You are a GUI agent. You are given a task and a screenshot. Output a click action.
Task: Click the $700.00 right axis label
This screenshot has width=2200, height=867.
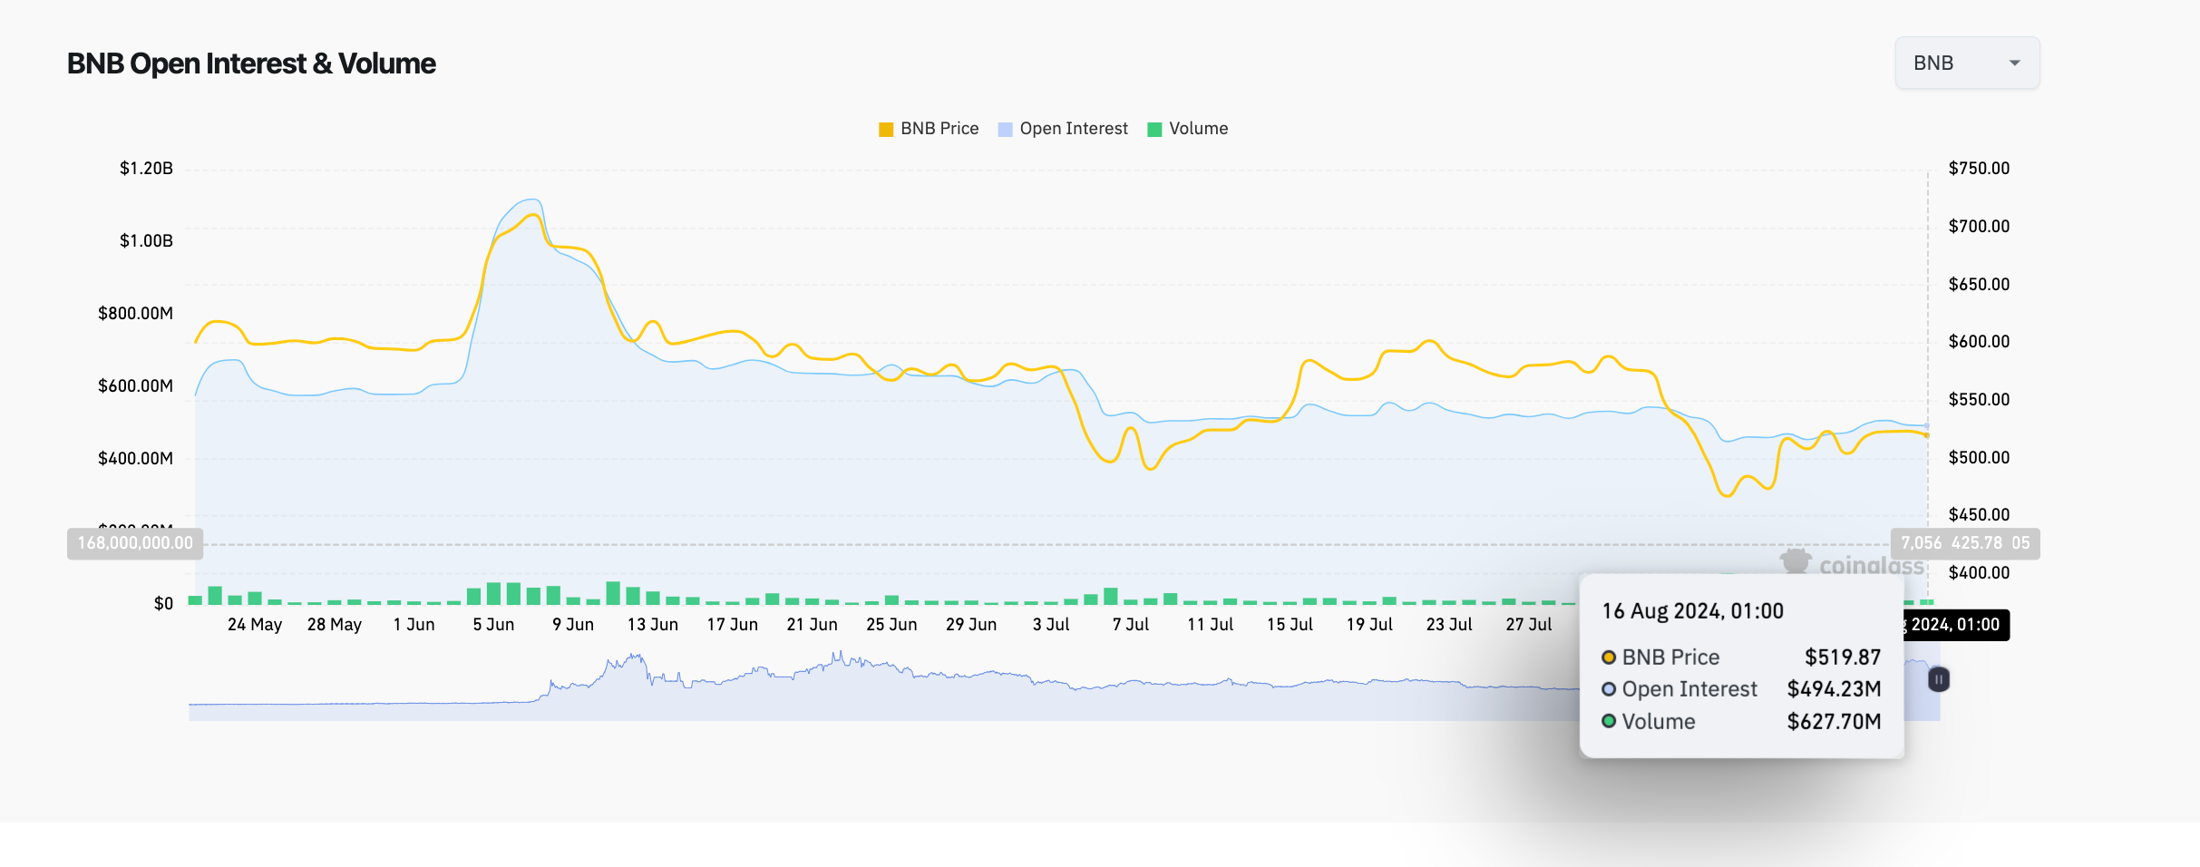click(1979, 226)
